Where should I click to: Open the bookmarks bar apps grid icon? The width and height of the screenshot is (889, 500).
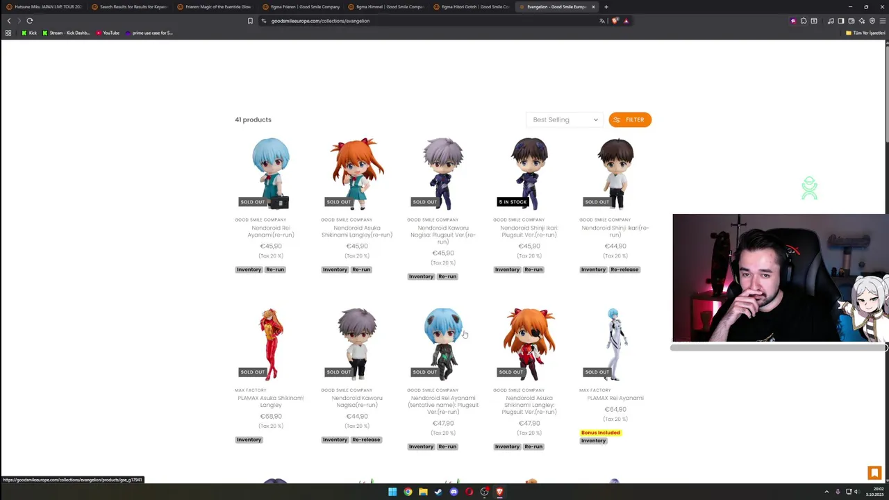(x=8, y=33)
